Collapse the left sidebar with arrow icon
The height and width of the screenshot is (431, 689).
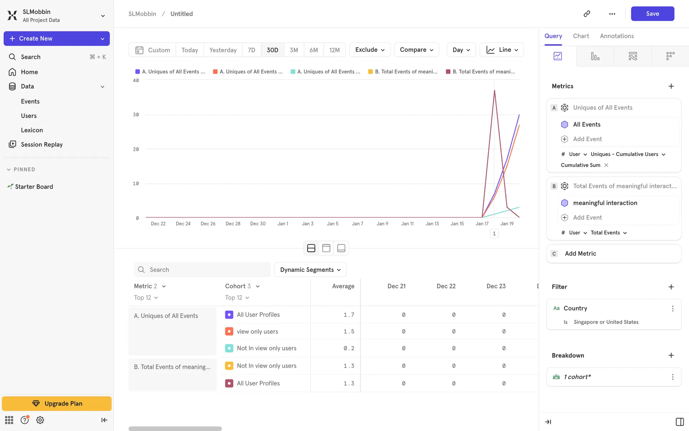click(104, 420)
